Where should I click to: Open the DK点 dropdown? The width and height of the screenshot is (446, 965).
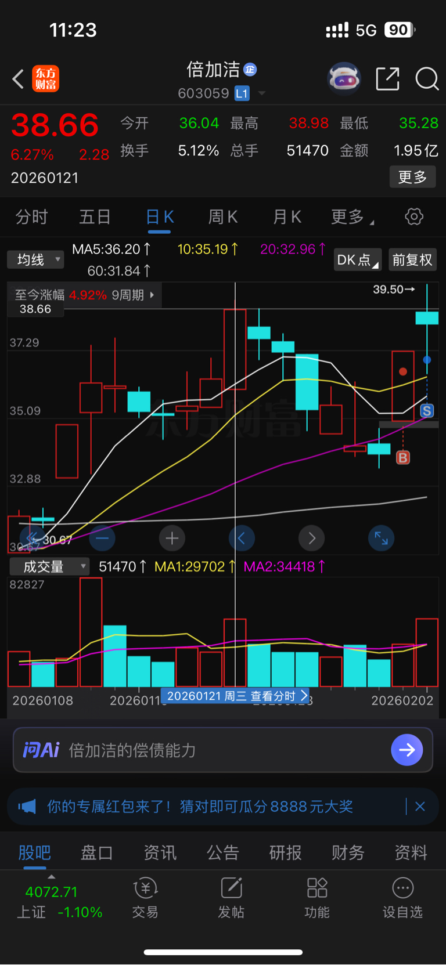(x=358, y=260)
